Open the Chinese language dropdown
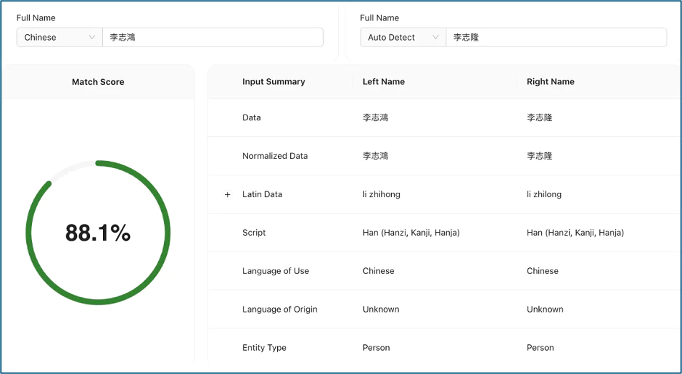The width and height of the screenshot is (682, 374). [59, 38]
